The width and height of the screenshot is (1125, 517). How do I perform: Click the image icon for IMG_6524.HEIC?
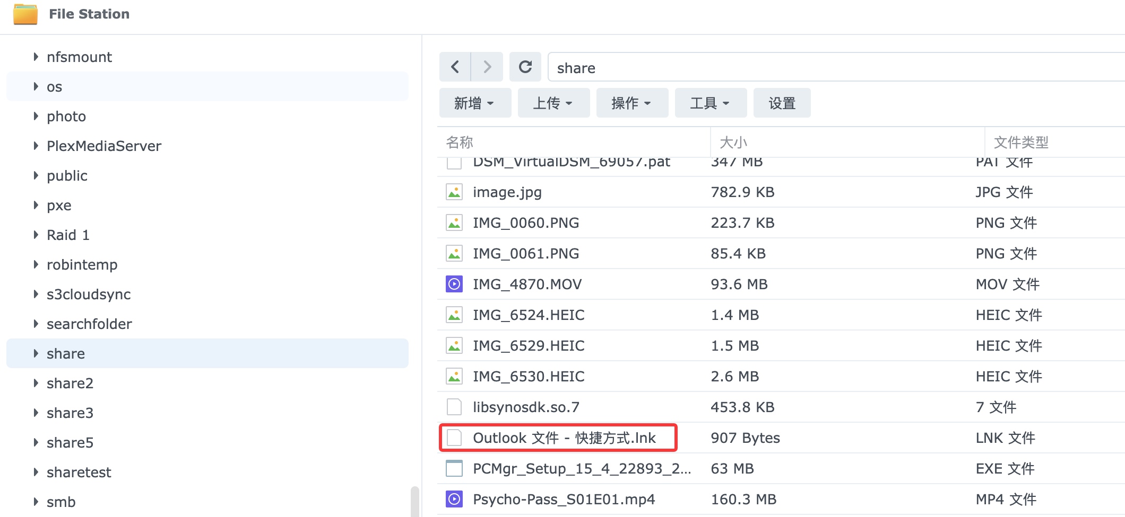click(x=454, y=315)
